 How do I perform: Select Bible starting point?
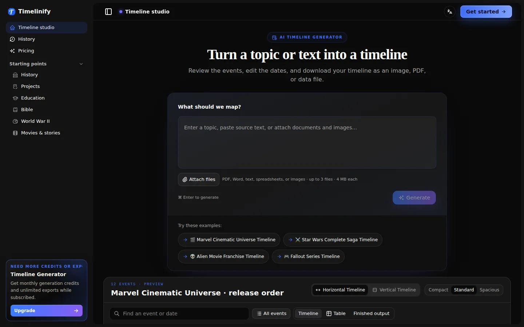[48, 110]
